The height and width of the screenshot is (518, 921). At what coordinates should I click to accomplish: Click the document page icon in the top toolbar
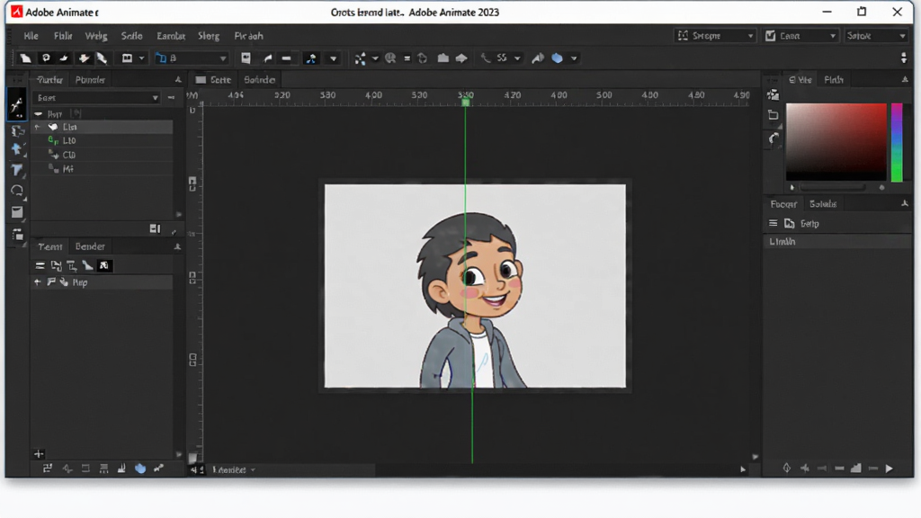tap(246, 58)
